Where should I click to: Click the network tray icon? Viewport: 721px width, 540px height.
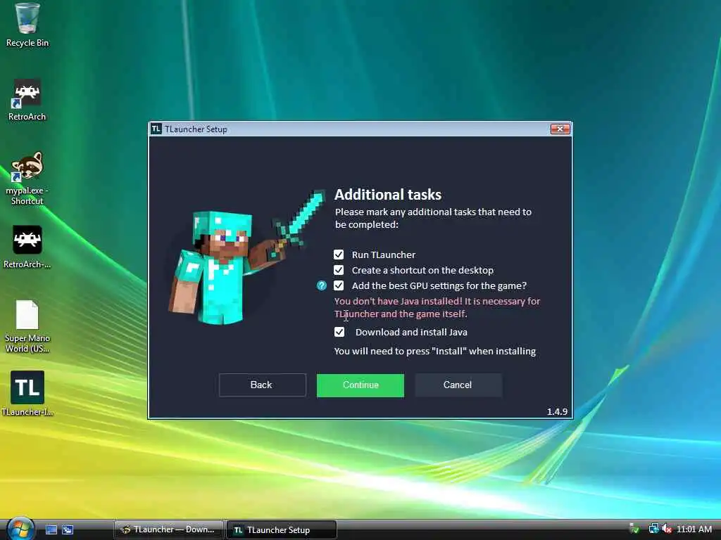point(653,529)
